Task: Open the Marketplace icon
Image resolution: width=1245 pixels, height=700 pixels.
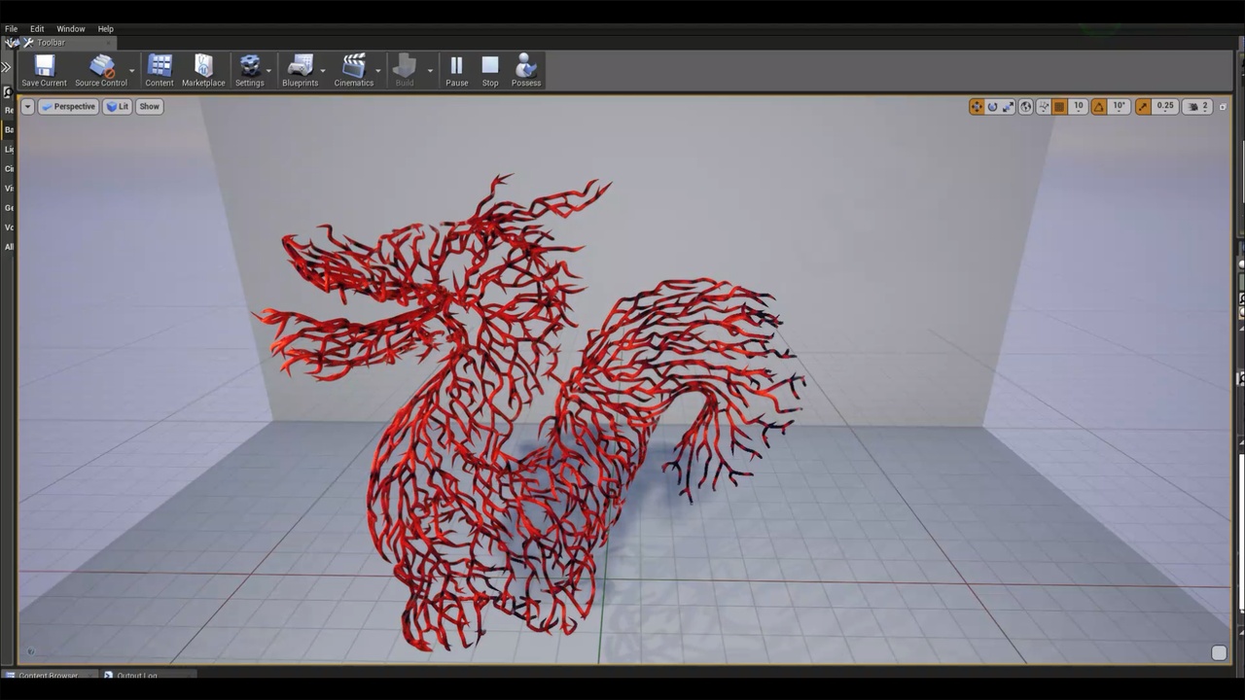Action: 203,70
